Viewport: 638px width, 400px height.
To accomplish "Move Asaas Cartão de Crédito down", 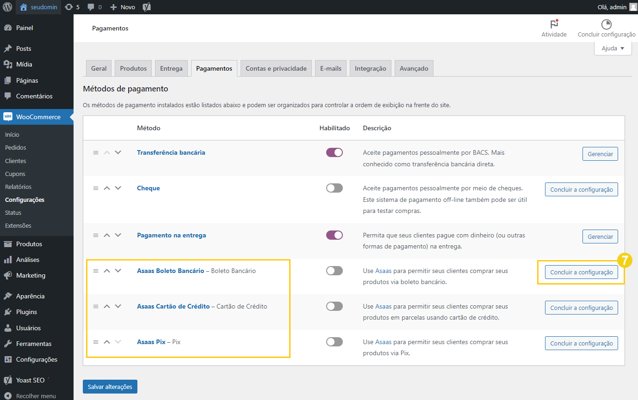I will [x=118, y=306].
